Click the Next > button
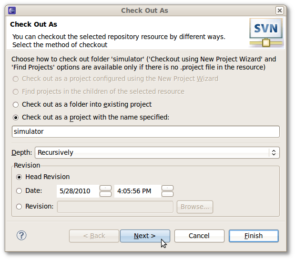Screen dimensions: 295x260 click(x=145, y=236)
